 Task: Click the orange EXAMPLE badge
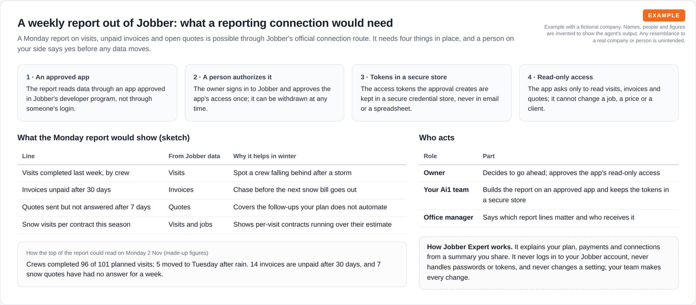pyautogui.click(x=664, y=15)
